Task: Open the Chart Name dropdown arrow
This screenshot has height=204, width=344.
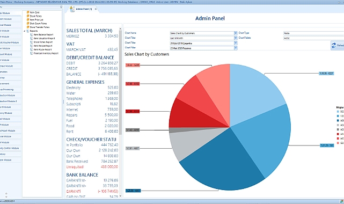Action: [236, 33]
